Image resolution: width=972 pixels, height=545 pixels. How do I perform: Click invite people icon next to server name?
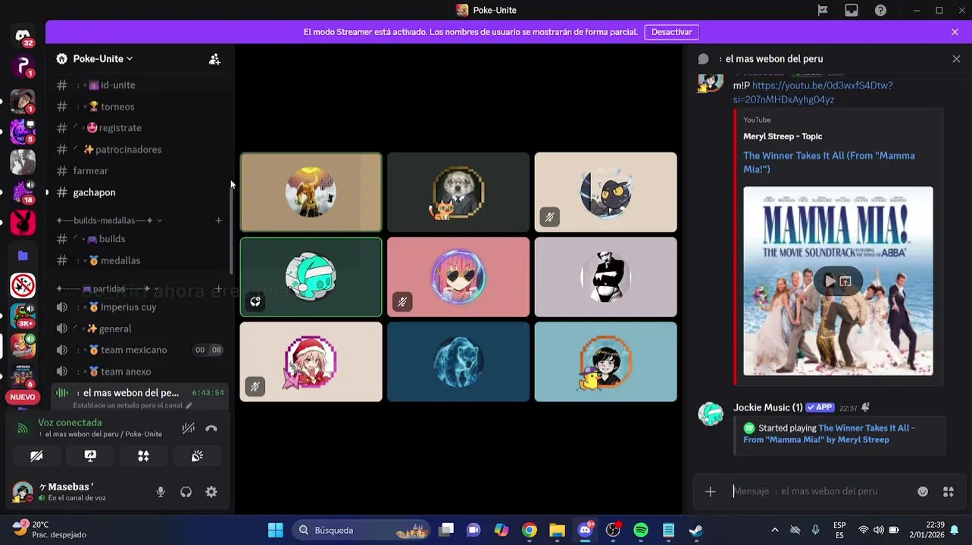[x=214, y=59]
